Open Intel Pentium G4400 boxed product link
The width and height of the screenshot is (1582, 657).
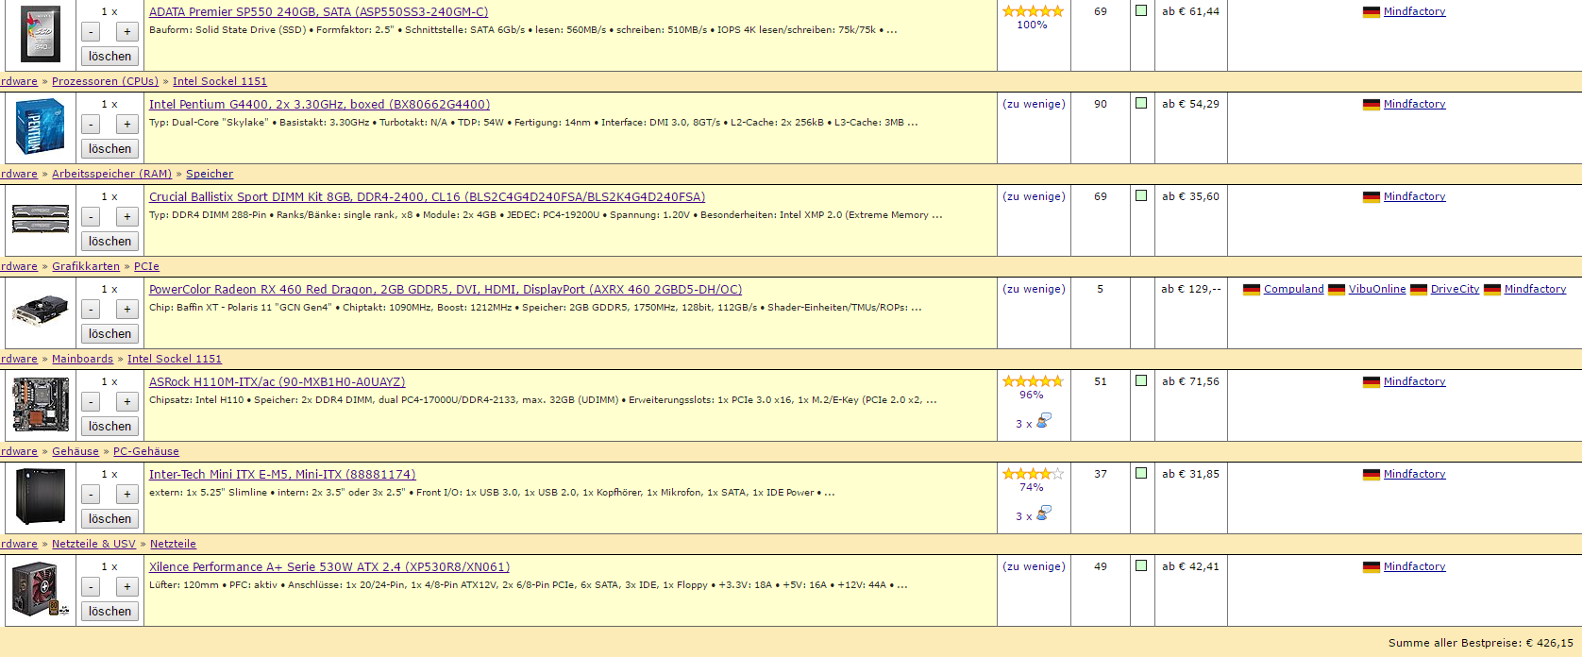319,105
